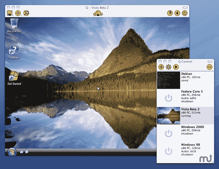Power on Fedore Core 5 via its power icon
This screenshot has height=169, width=219.
(169, 98)
